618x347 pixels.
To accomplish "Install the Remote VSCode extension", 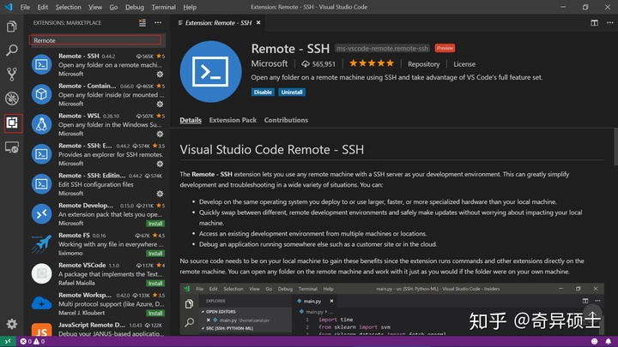I will click(x=155, y=284).
